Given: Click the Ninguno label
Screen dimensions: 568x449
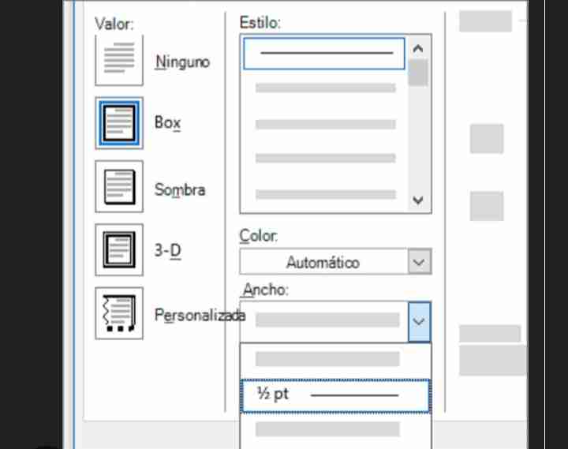Looking at the screenshot, I should (x=182, y=62).
